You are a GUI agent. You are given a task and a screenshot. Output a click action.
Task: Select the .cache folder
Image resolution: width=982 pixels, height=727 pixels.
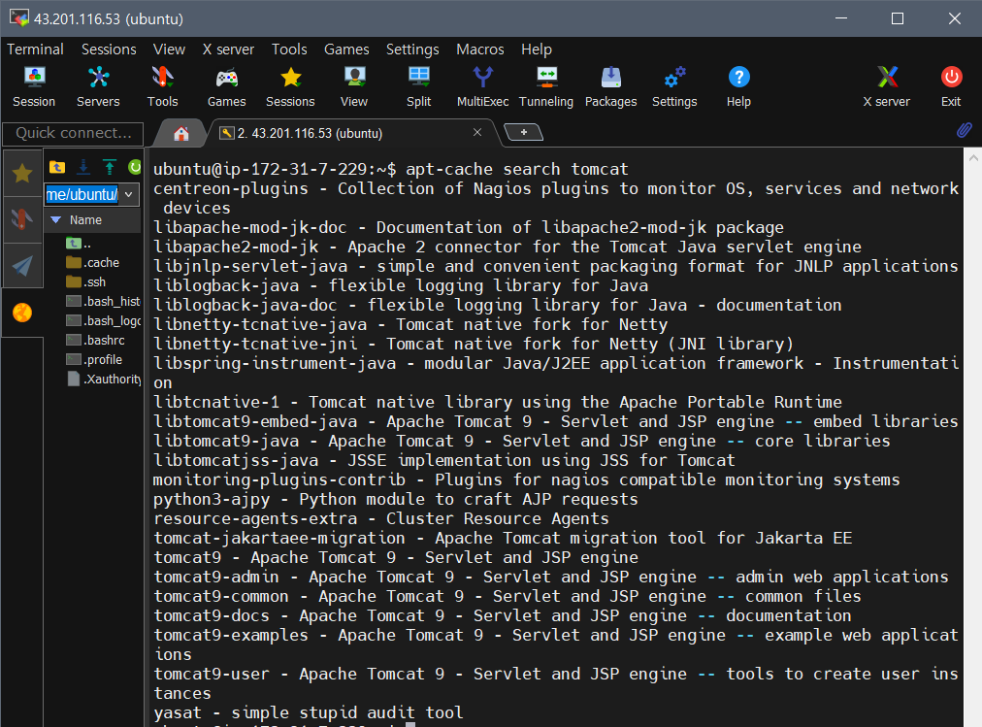point(94,263)
